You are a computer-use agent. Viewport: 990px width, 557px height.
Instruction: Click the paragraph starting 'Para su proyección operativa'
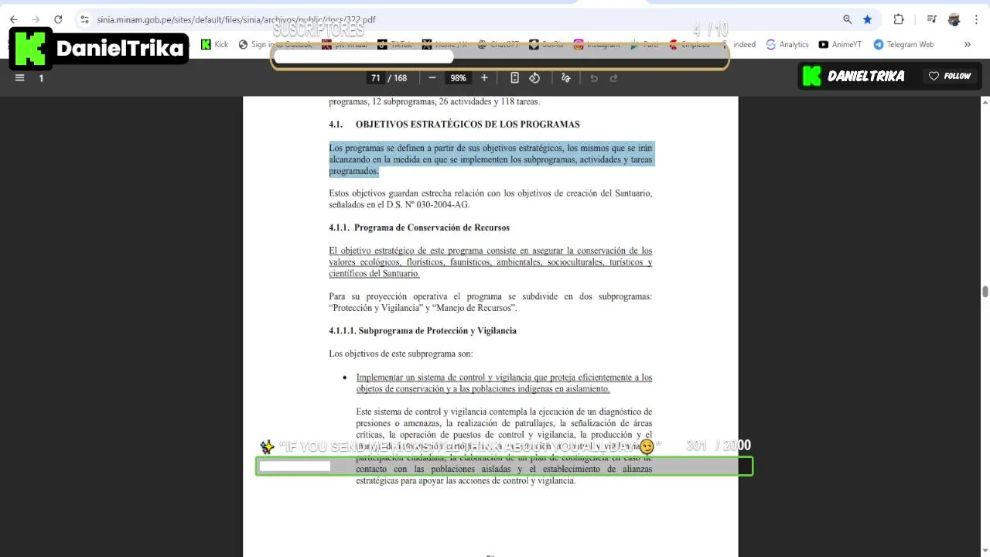[490, 302]
